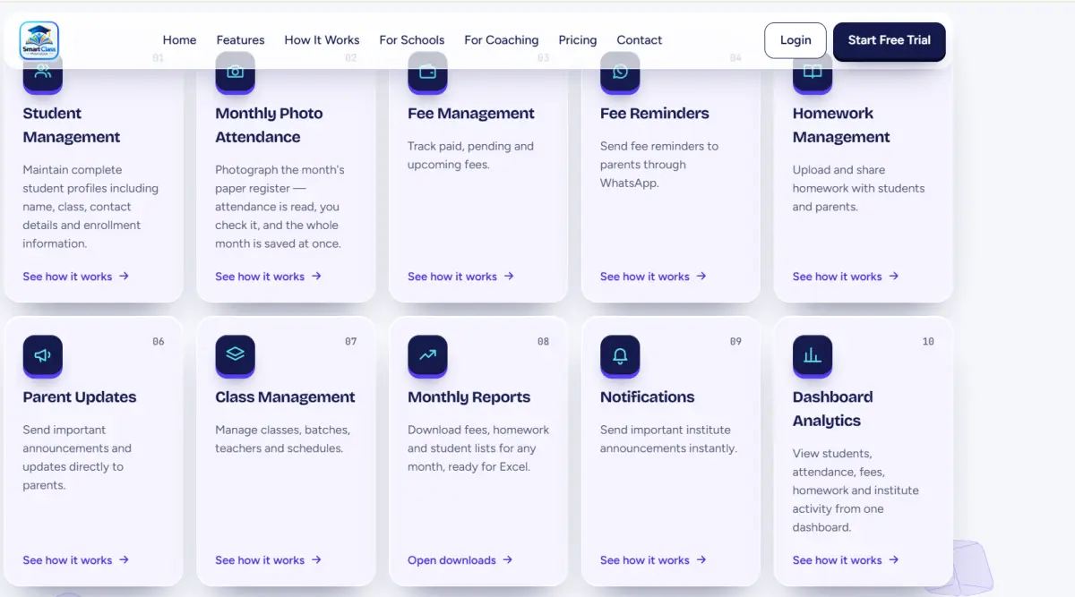Open the For Coaching page
1075x597 pixels.
pos(502,40)
